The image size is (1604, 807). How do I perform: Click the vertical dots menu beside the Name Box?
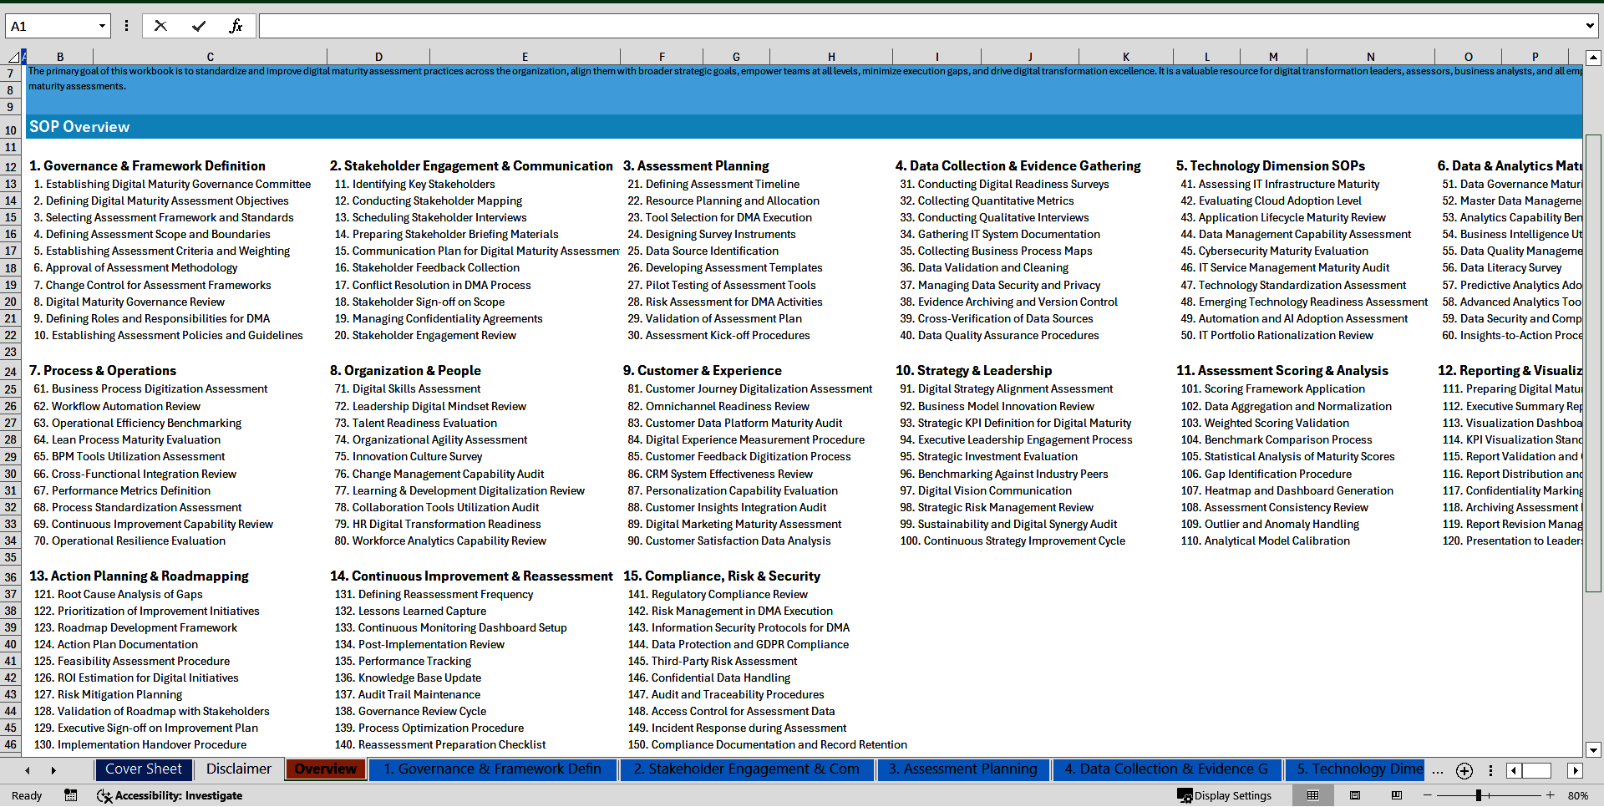point(126,25)
